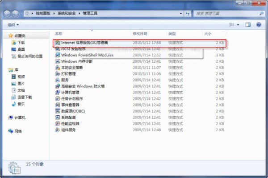Viewport: 268px width, 178px height.
Task: Open the 组织 dropdown menu
Action: point(13,24)
